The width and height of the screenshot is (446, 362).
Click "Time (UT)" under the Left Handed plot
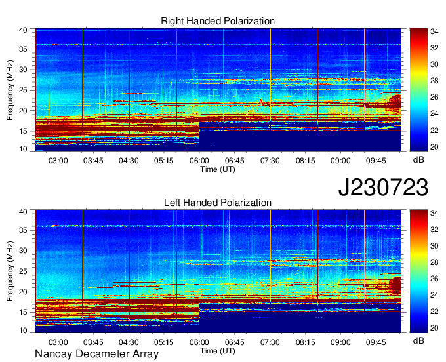point(218,351)
